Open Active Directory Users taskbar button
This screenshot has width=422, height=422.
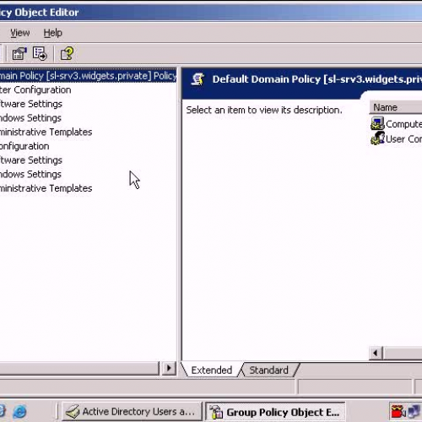tap(132, 412)
